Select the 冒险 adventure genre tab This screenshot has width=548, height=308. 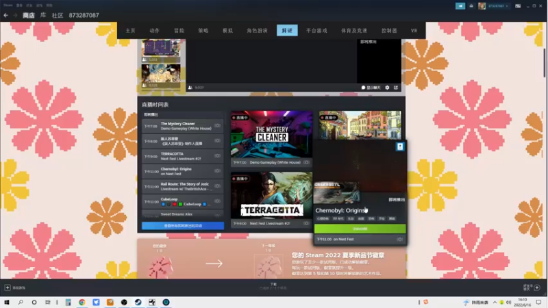coord(179,30)
